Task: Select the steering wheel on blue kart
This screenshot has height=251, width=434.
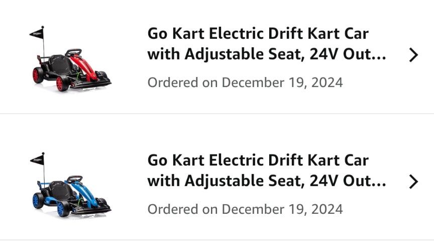Action: 74,178
